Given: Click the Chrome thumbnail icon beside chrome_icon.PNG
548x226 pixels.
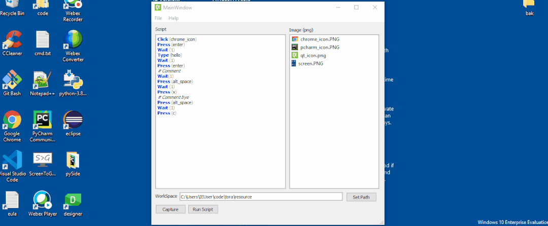Looking at the screenshot, I should (295, 39).
